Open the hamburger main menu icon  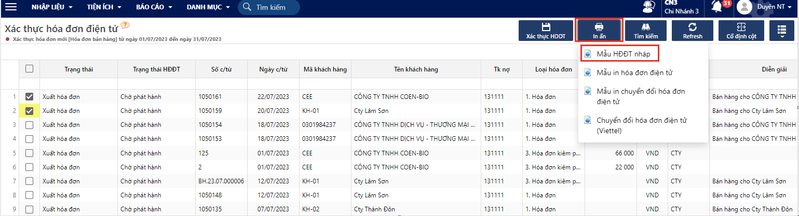coord(11,7)
